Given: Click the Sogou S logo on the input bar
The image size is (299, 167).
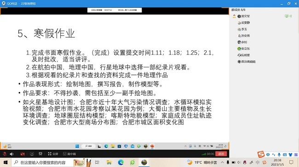Looking at the screenshot, I should click(x=261, y=154).
